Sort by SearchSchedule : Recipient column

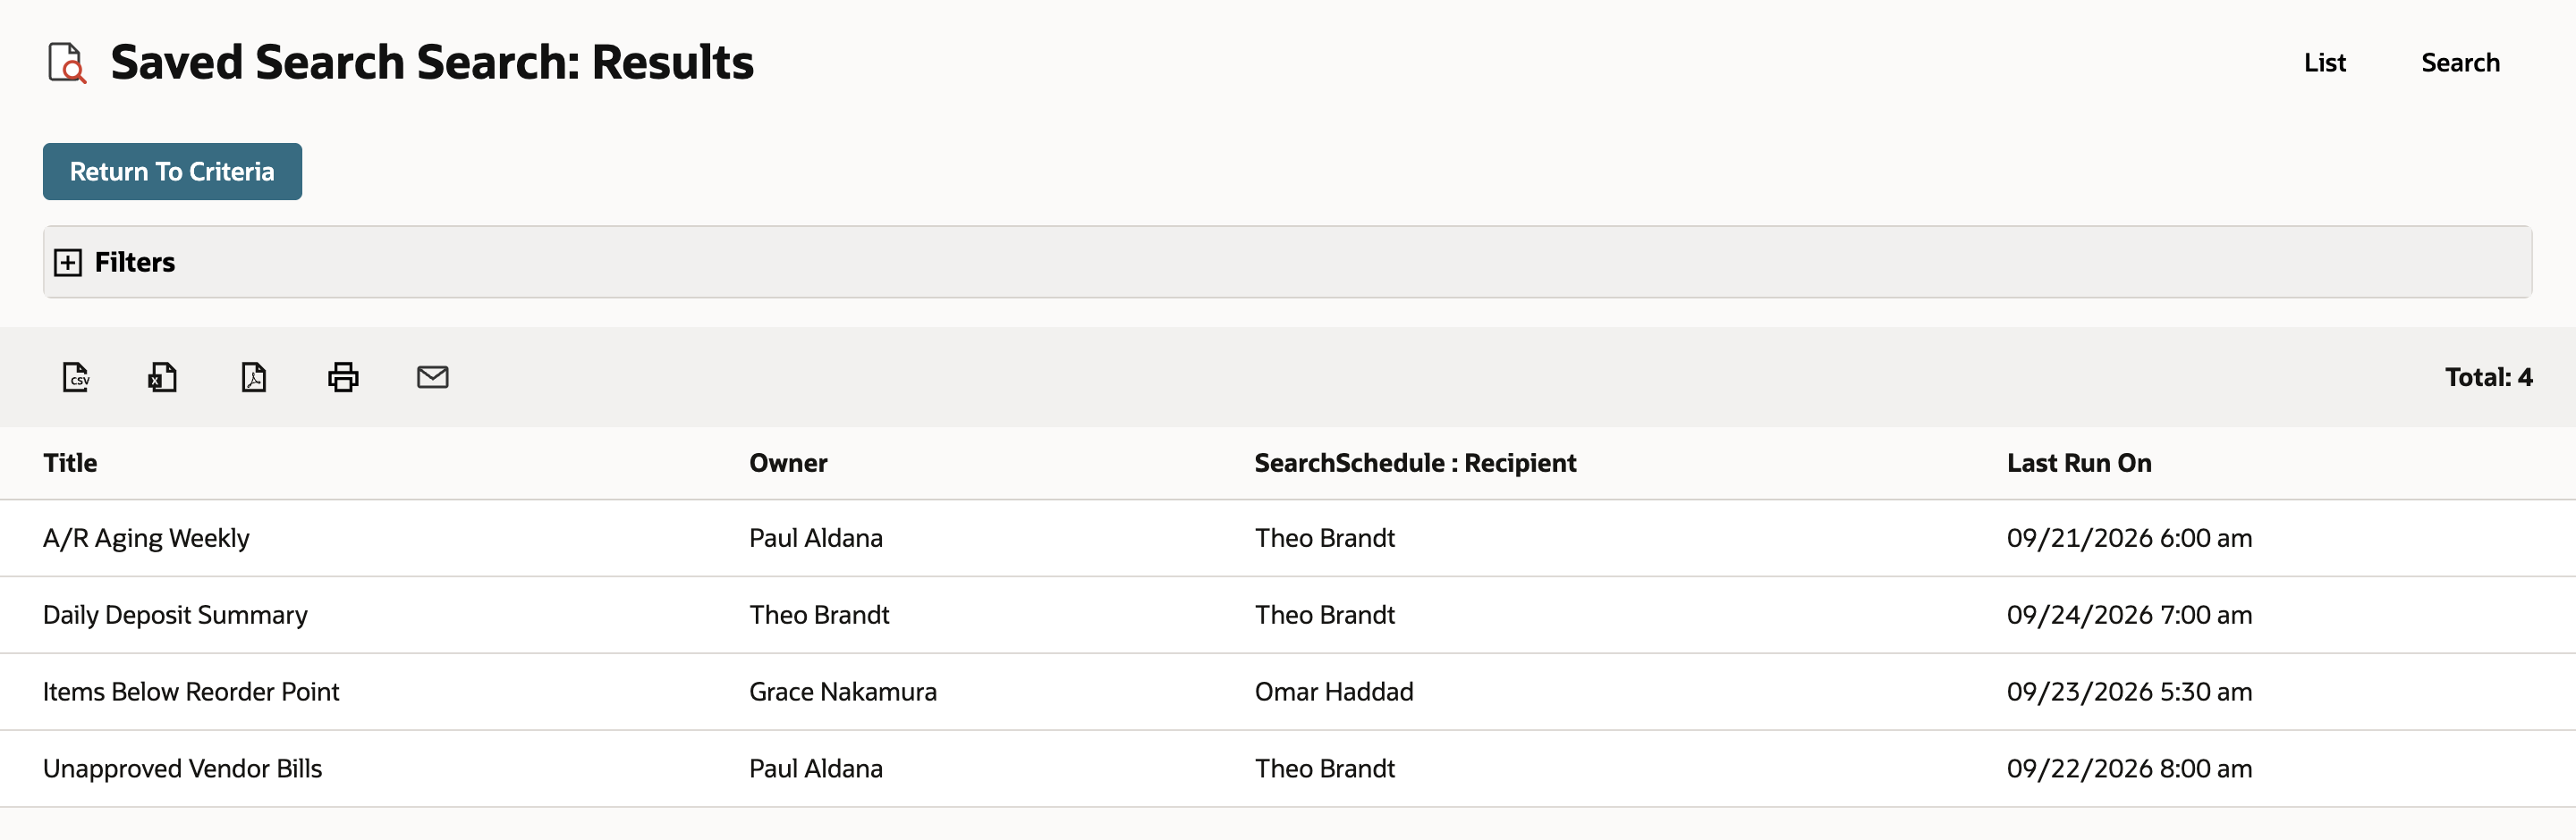1415,463
